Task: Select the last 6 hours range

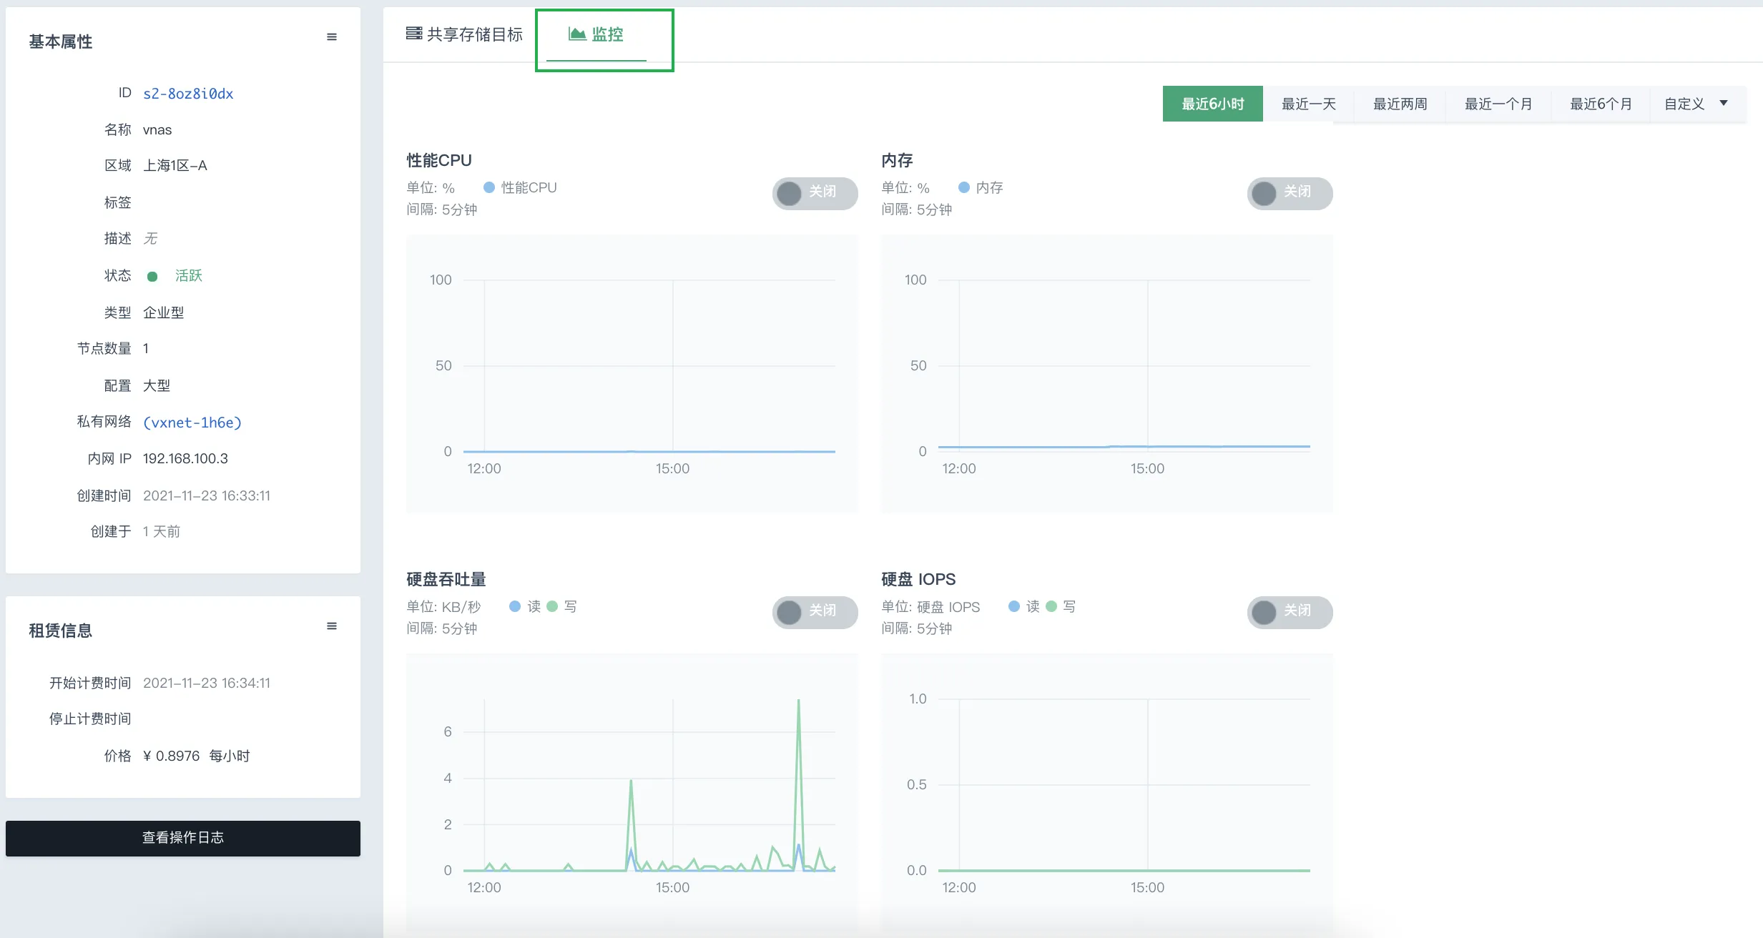Action: pyautogui.click(x=1212, y=104)
